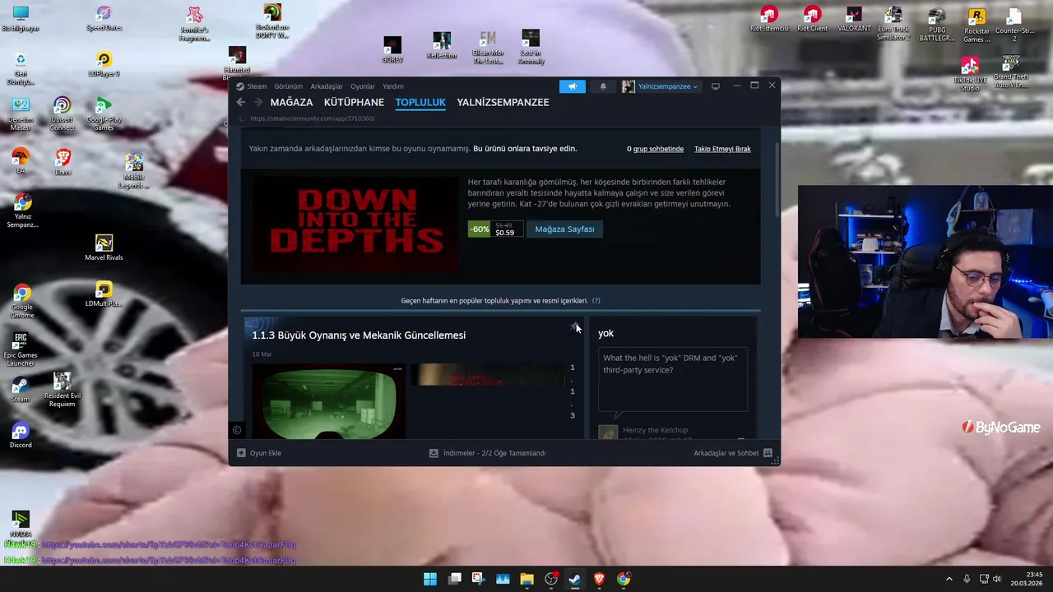Go back with Steam's back arrow
The image size is (1053, 592).
point(240,102)
